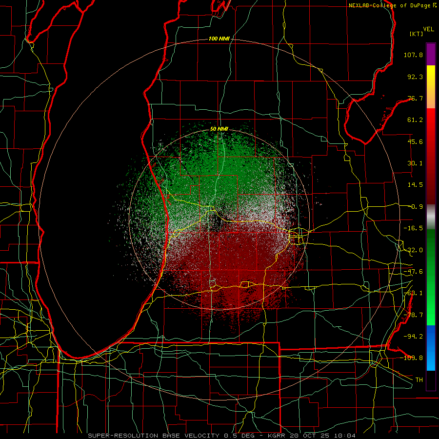
Task: Click the purple top segment of color bar
Action: (431, 55)
